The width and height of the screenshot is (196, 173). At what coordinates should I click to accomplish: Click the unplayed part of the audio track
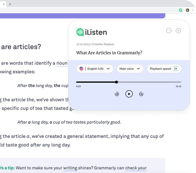coord(149,82)
